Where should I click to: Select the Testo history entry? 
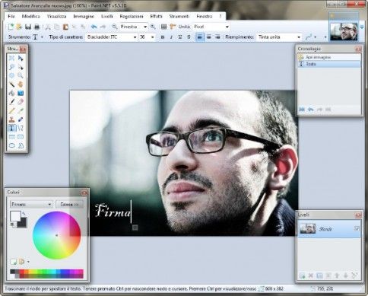pos(329,64)
